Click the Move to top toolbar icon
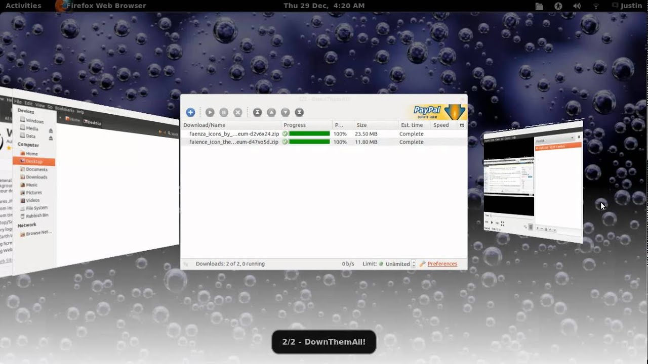The image size is (648, 364). pos(257,112)
